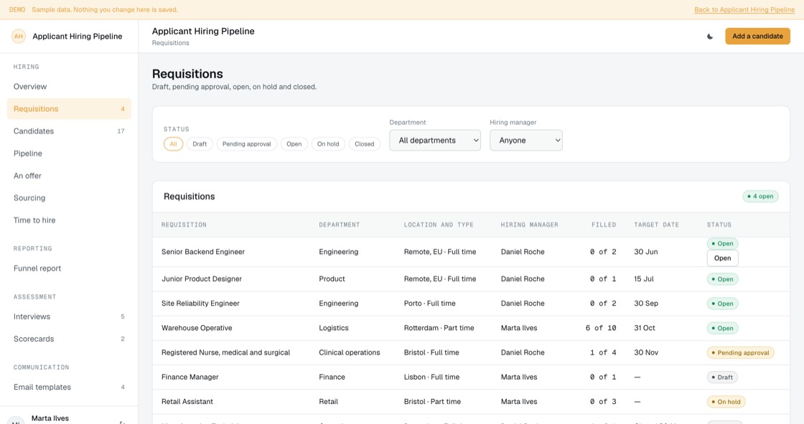Open Scorecards from the sidebar
Viewport: 804px width, 424px height.
coord(69,339)
